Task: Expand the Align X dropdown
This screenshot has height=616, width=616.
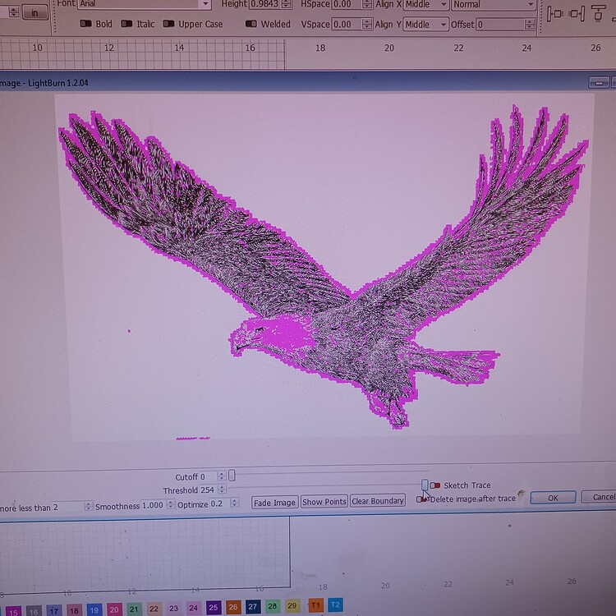Action: click(426, 4)
